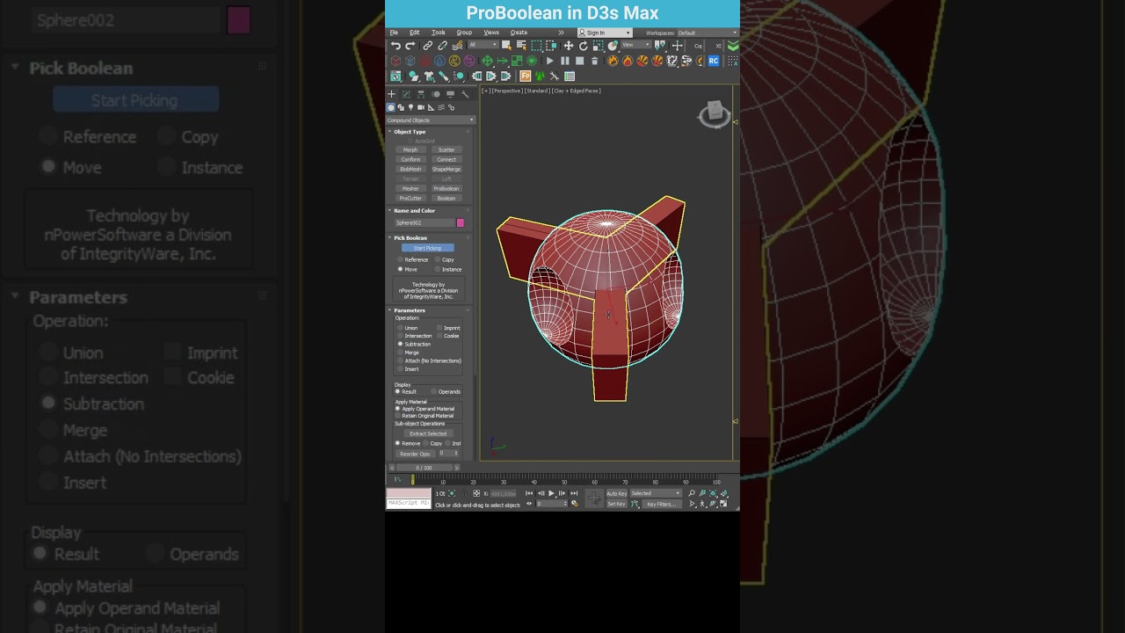Image resolution: width=1125 pixels, height=633 pixels.
Task: Click the Zoom magnifier viewport icon
Action: [x=692, y=493]
